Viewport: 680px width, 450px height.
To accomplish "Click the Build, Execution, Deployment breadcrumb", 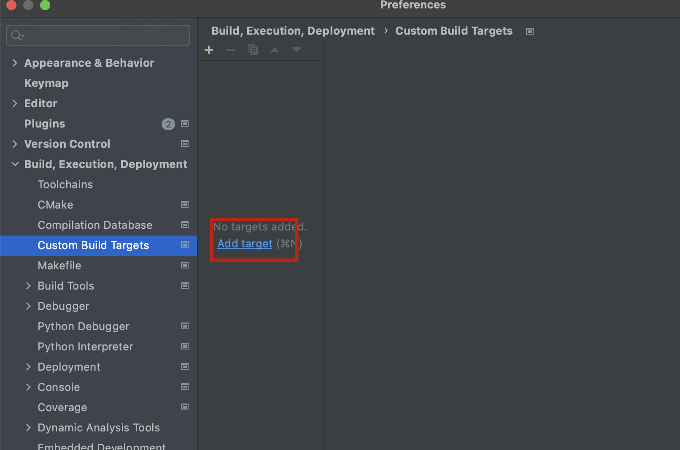I will (293, 31).
